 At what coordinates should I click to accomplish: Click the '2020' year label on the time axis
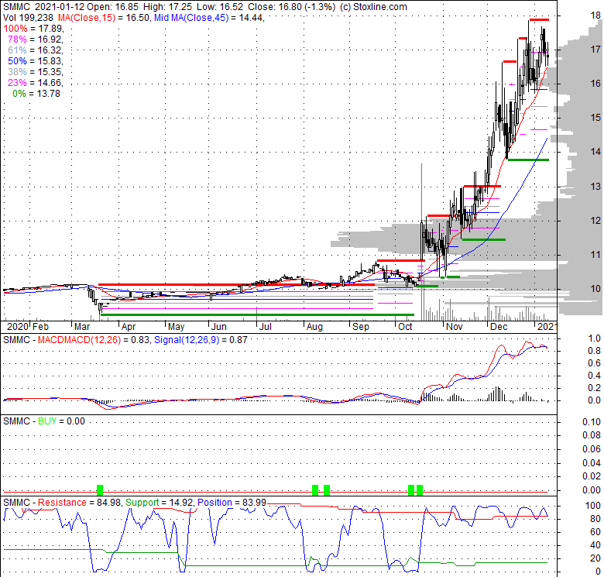(x=18, y=327)
